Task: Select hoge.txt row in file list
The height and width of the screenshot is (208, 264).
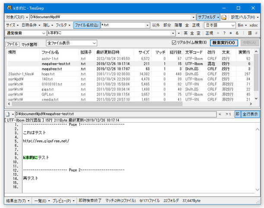Action: pyautogui.click(x=130, y=74)
